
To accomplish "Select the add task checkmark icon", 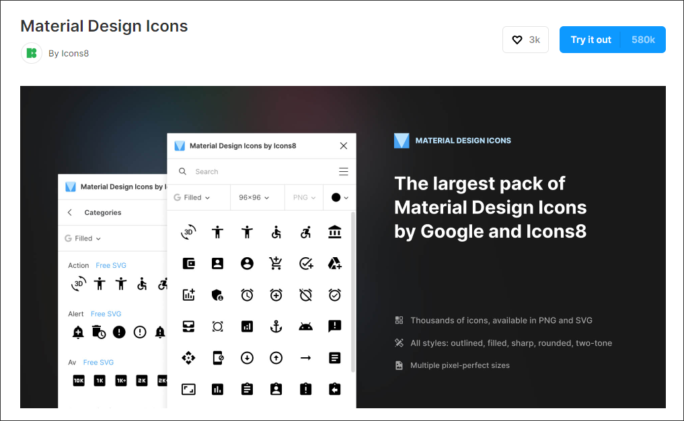I will pos(306,263).
